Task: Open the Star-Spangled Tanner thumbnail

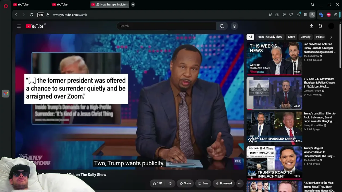Action: (274, 128)
